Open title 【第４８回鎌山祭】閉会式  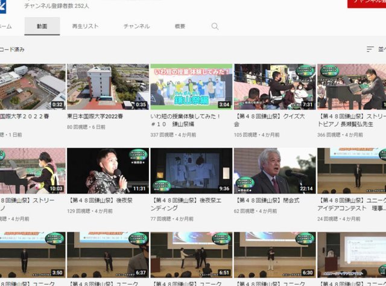point(267,200)
